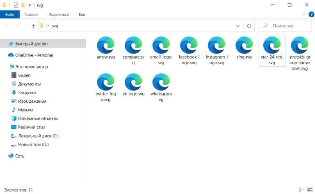Select the facebook-logo.svg file icon

coord(189,45)
